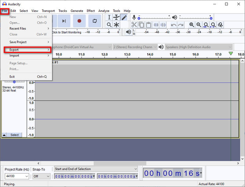Click the Zoom Toggle icon
Screen dimensions: 245x187
coord(220,25)
